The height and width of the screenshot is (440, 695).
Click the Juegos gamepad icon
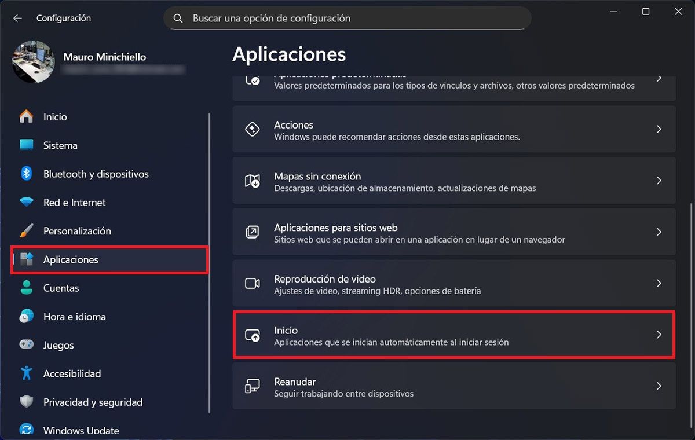coord(27,345)
